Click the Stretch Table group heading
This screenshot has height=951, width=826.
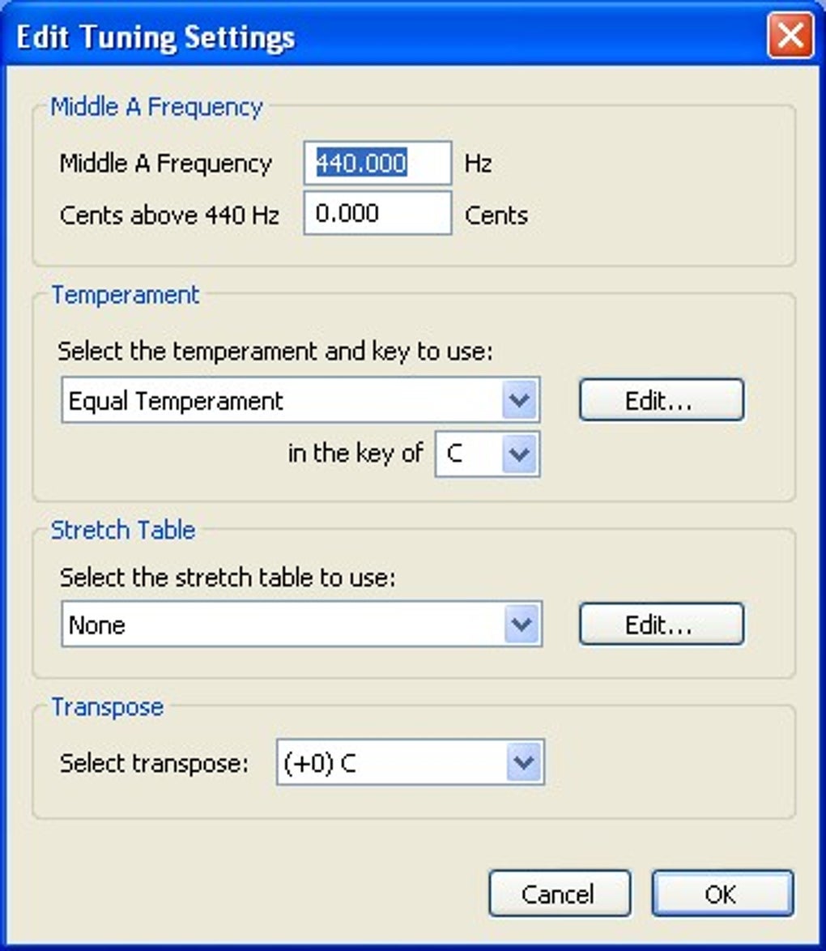[123, 531]
